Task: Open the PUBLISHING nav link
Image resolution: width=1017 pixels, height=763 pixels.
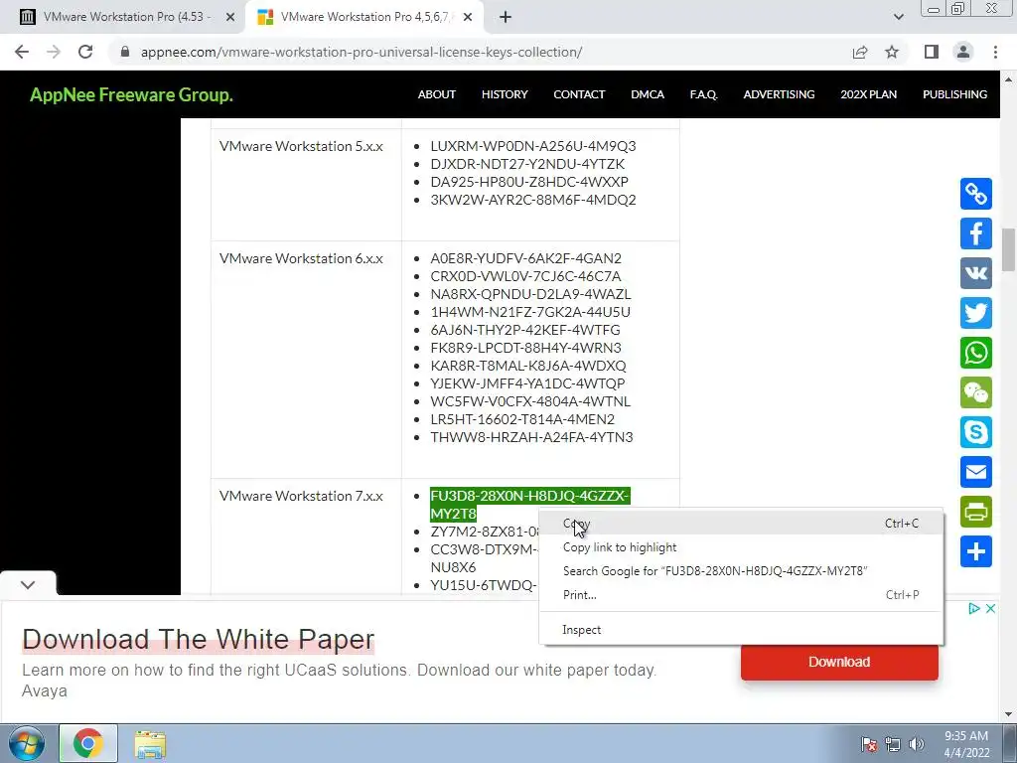Action: pyautogui.click(x=954, y=94)
